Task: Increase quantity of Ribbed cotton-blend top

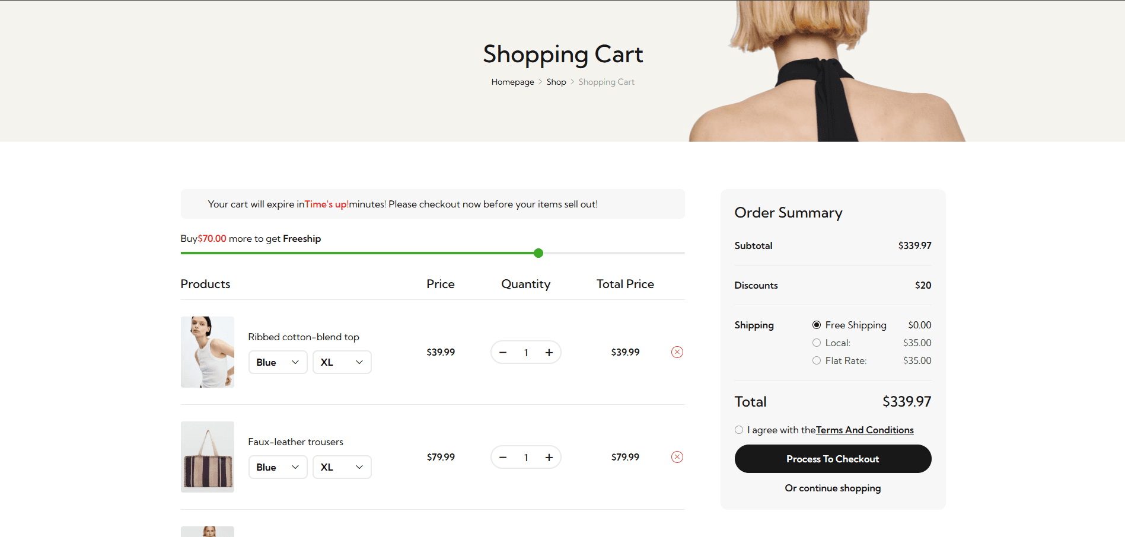Action: coord(549,353)
